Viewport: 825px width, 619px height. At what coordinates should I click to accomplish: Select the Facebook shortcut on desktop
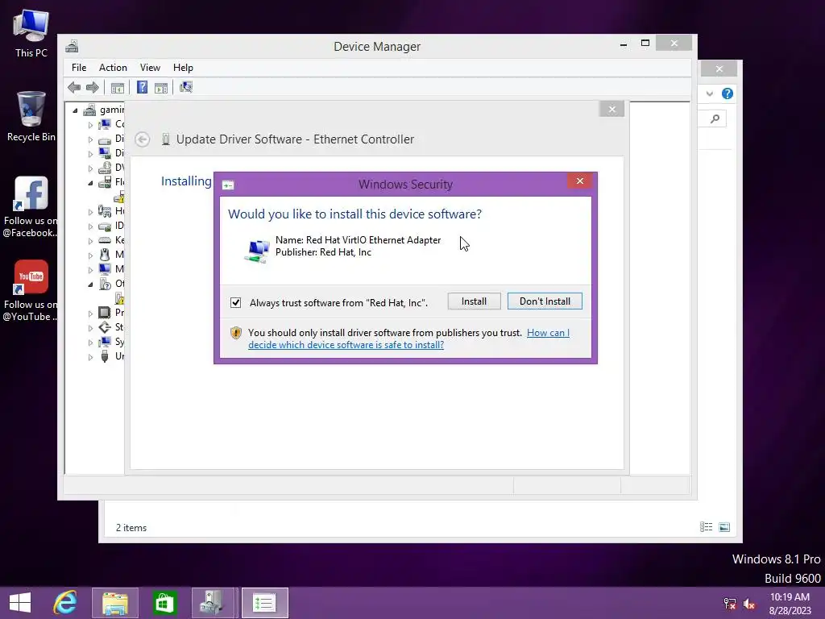pyautogui.click(x=31, y=206)
